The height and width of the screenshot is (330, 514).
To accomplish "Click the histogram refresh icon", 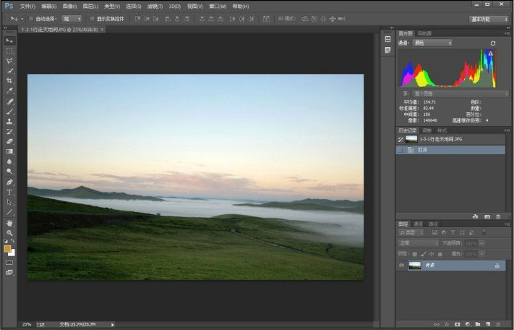I will pos(493,43).
